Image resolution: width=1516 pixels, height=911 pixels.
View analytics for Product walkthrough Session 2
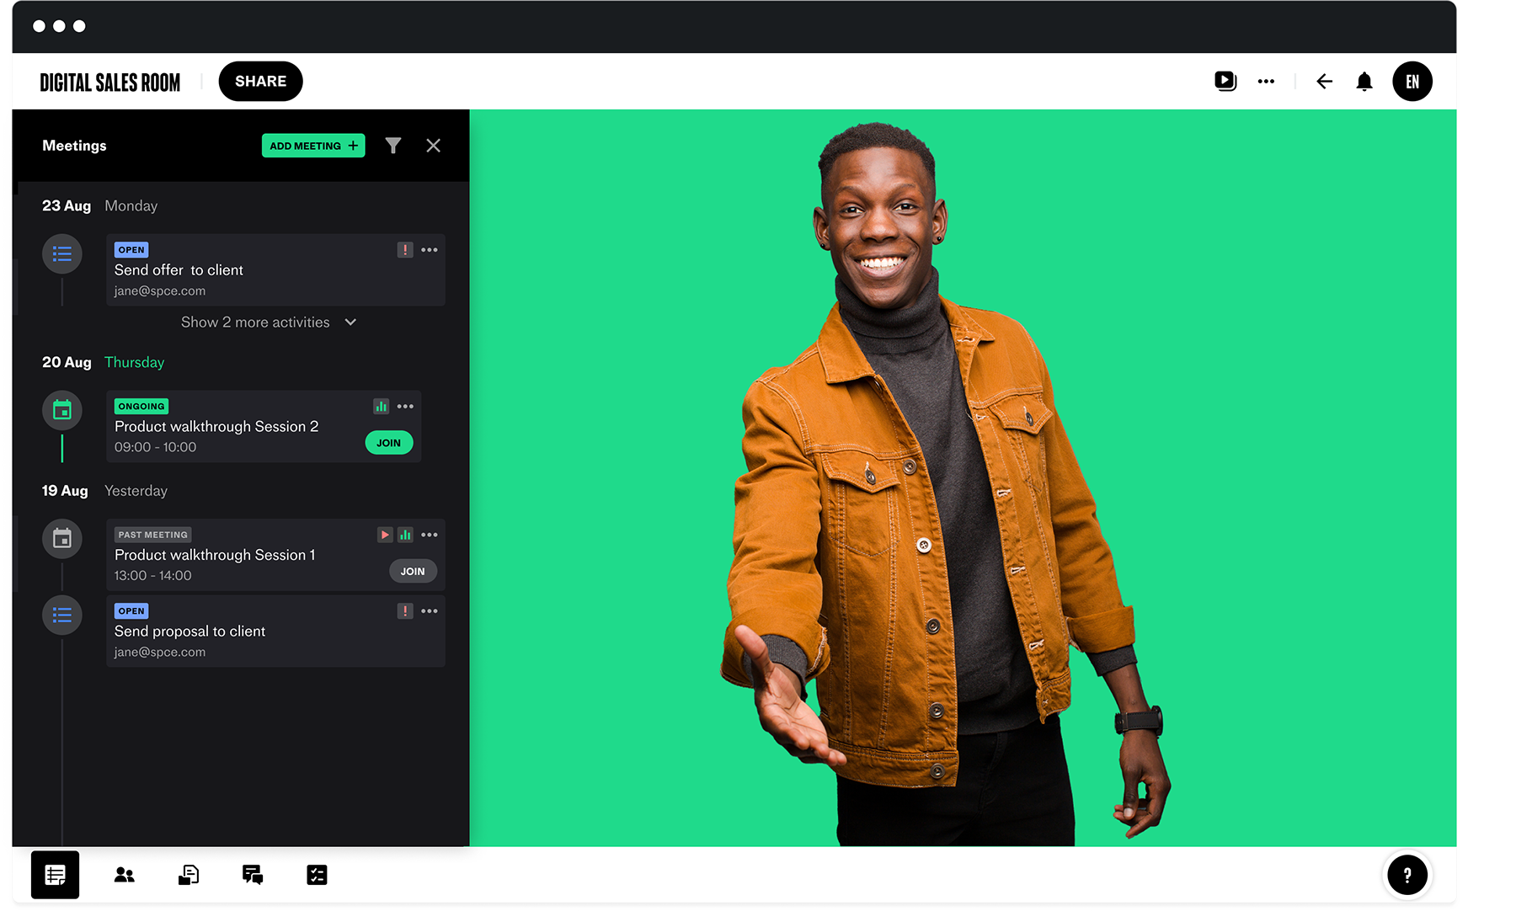382,407
